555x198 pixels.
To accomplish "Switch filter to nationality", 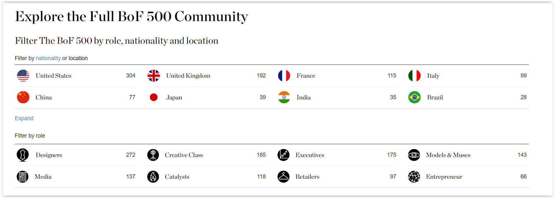I will coord(48,58).
